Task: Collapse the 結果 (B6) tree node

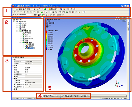Action: click(x=20, y=42)
